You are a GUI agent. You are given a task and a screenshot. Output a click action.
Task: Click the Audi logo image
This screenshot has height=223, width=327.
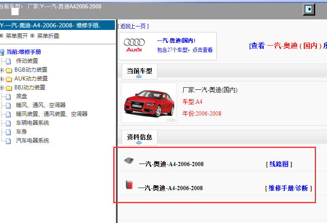tap(134, 46)
